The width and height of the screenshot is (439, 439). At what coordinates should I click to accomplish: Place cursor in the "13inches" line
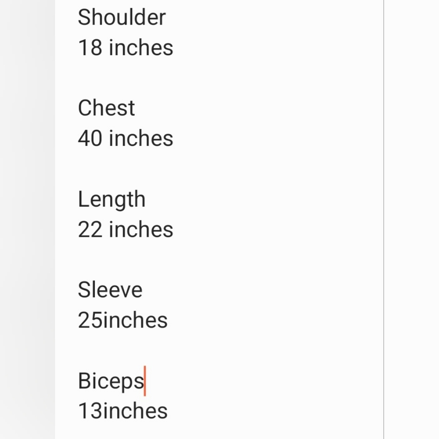pyautogui.click(x=122, y=411)
